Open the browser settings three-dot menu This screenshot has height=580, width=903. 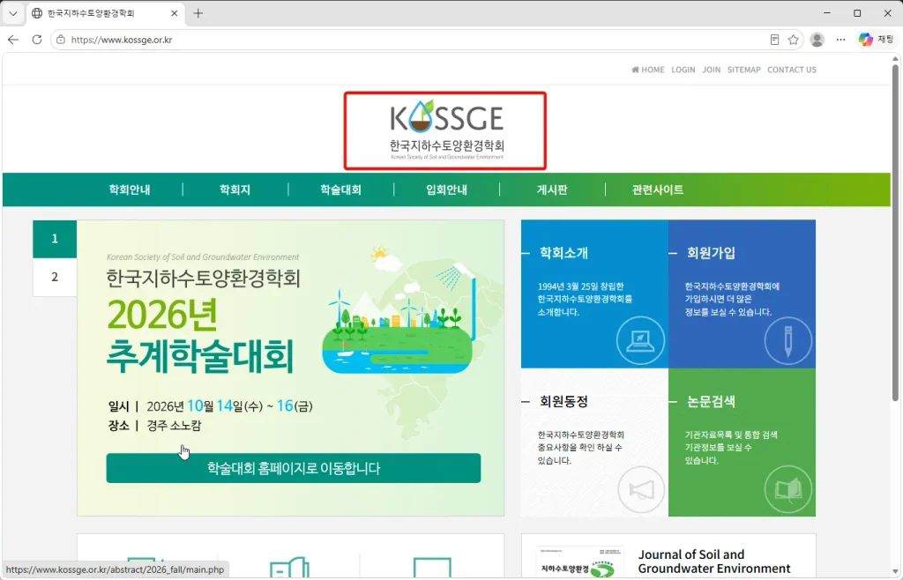[x=840, y=40]
